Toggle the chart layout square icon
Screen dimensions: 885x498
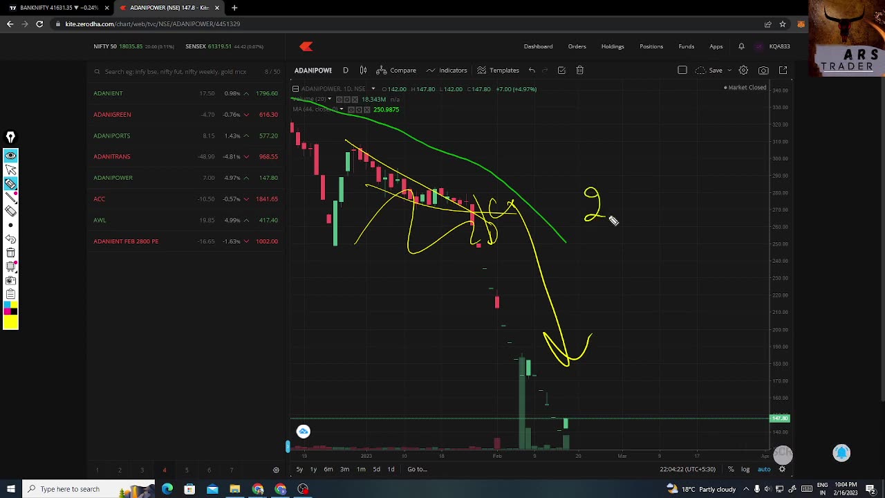click(x=682, y=70)
